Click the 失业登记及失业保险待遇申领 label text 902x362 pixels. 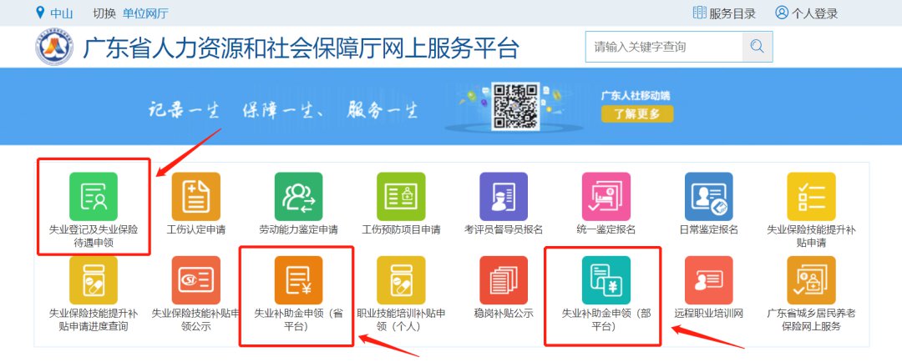(94, 236)
